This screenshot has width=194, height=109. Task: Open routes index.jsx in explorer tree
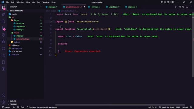[20, 36]
